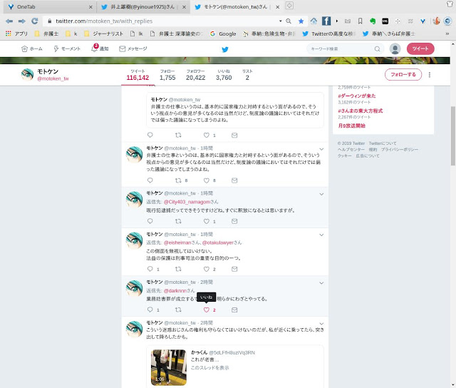
Task: Reply to the tweet addressed to @eisheiman
Action: pos(150,269)
